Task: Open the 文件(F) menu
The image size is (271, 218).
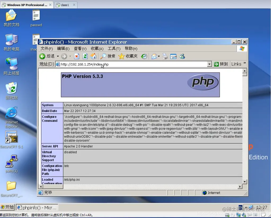Action: coord(47,49)
